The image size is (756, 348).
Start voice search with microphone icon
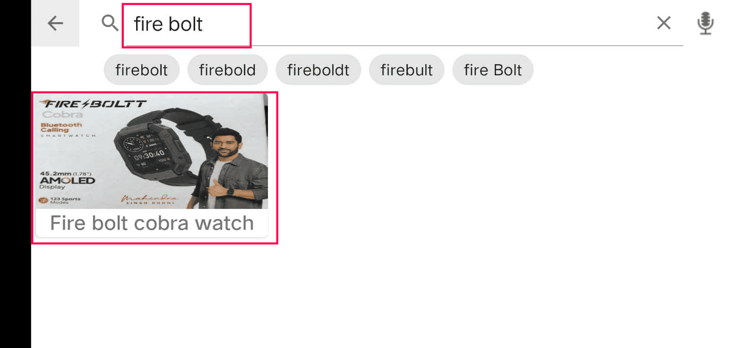pyautogui.click(x=705, y=23)
